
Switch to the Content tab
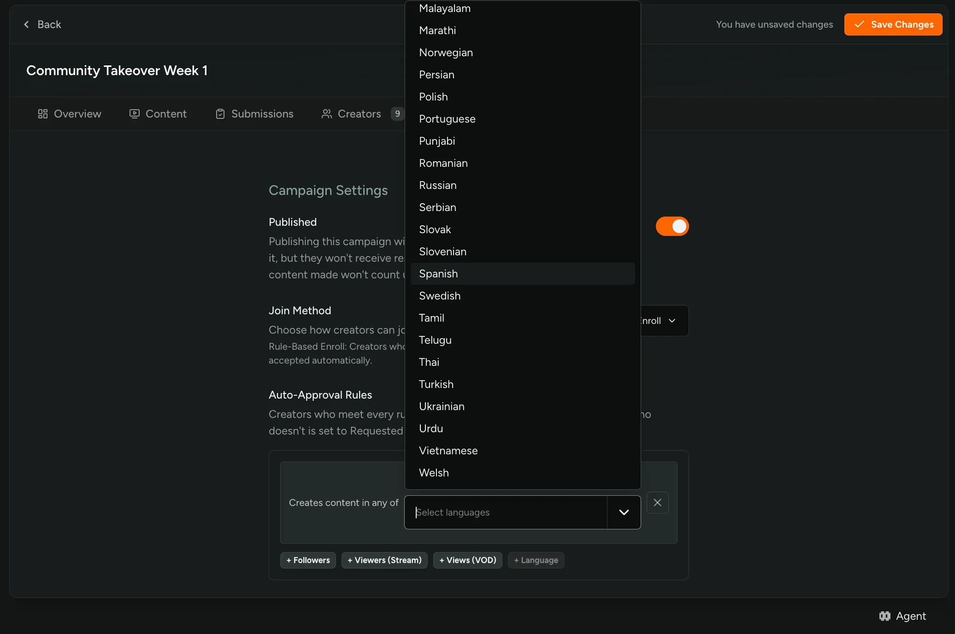pyautogui.click(x=158, y=114)
